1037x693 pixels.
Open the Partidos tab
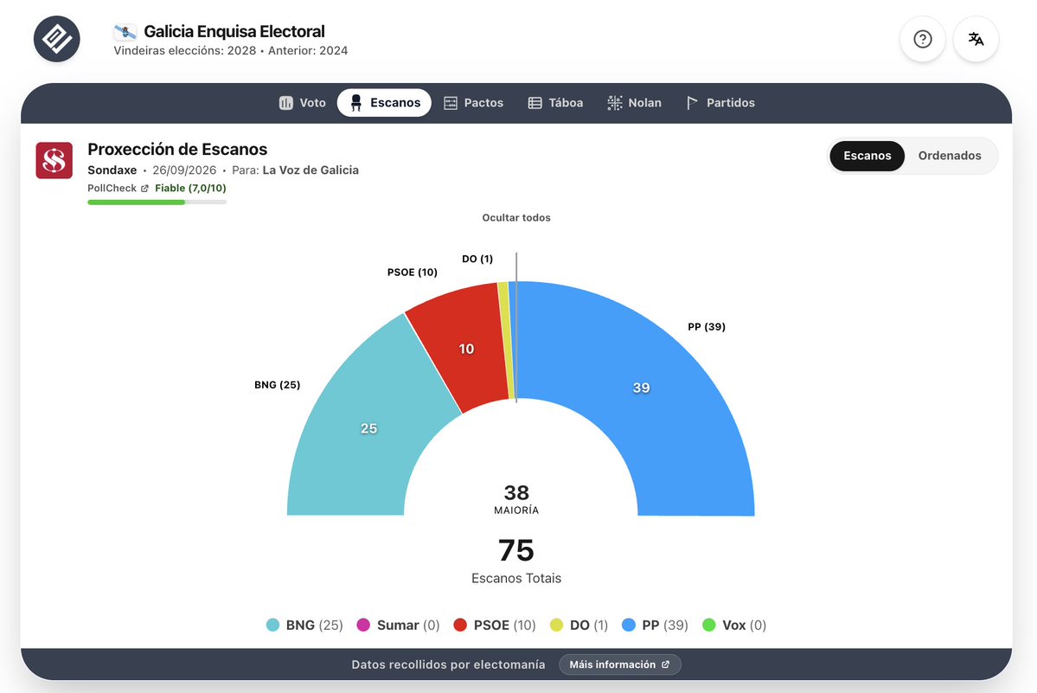[x=720, y=102]
